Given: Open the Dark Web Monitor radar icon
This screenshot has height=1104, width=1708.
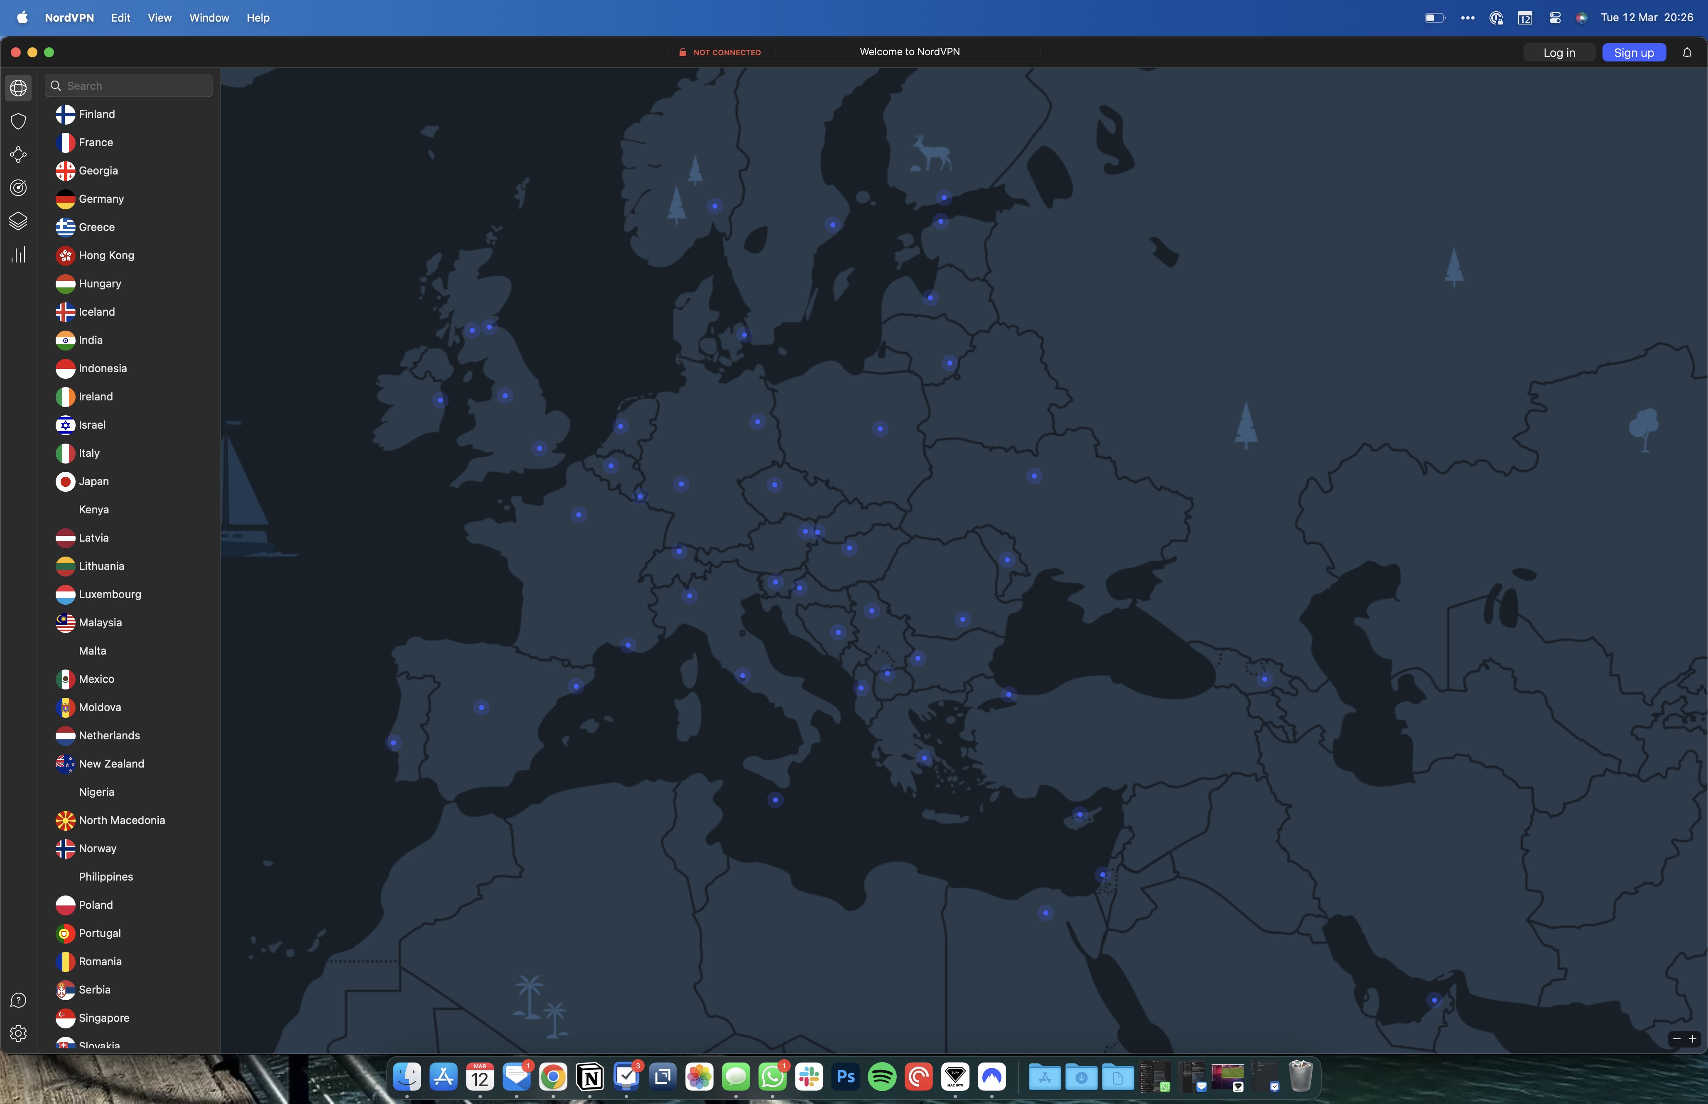Looking at the screenshot, I should (x=19, y=188).
